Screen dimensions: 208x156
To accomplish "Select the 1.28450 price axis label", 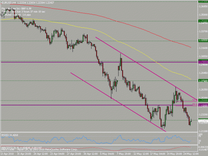I will pyautogui.click(x=203, y=73).
